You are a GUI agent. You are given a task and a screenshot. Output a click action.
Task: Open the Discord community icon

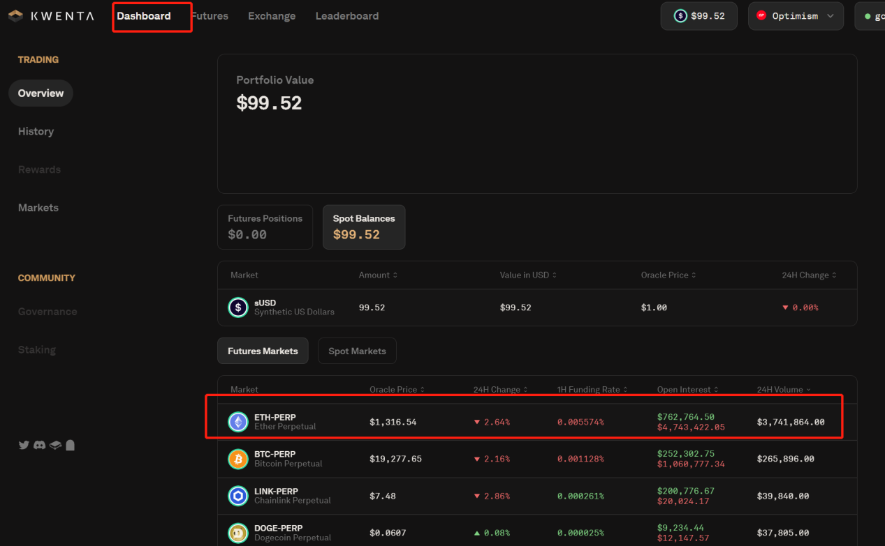point(39,445)
